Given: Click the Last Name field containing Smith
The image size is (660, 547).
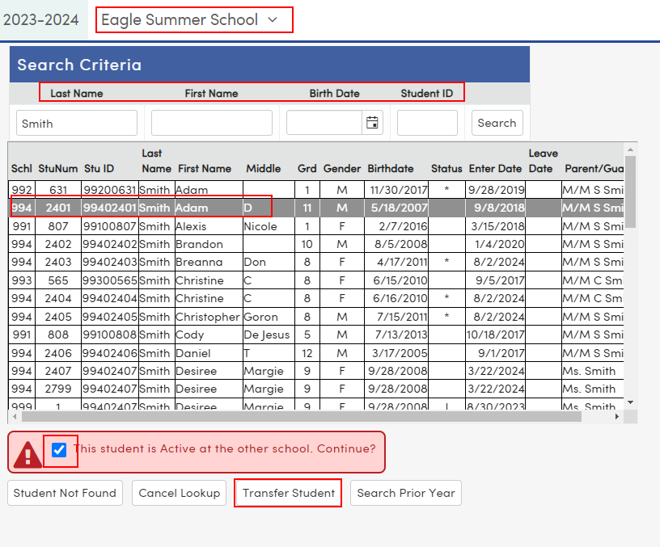Looking at the screenshot, I should [x=76, y=123].
